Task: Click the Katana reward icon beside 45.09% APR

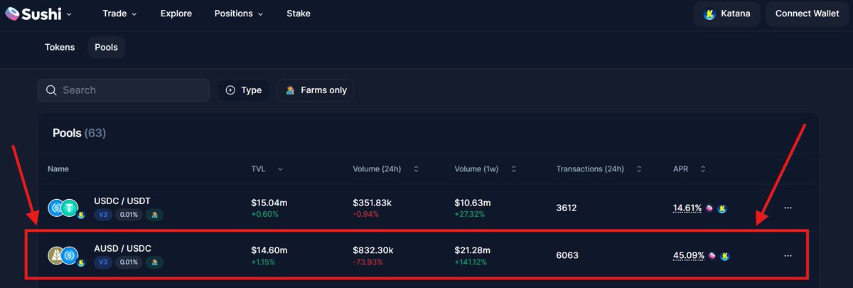Action: point(726,256)
